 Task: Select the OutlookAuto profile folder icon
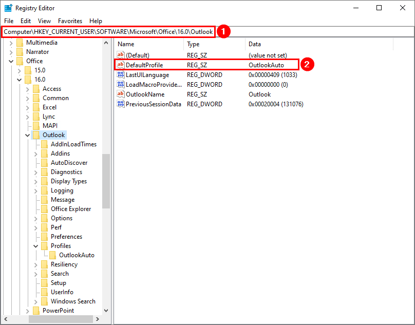tap(53, 255)
